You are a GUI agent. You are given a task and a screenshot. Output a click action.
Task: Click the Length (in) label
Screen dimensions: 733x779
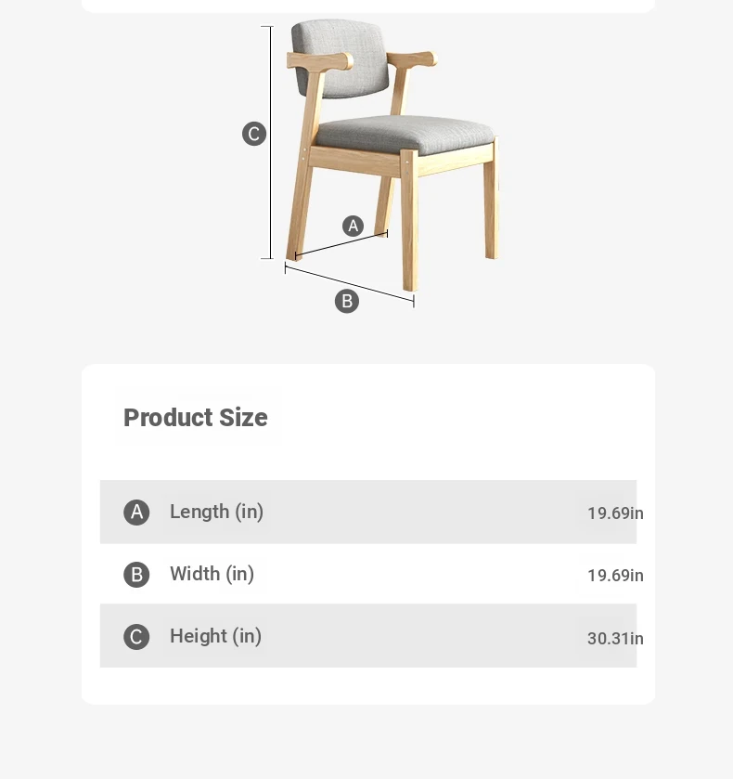tap(216, 512)
